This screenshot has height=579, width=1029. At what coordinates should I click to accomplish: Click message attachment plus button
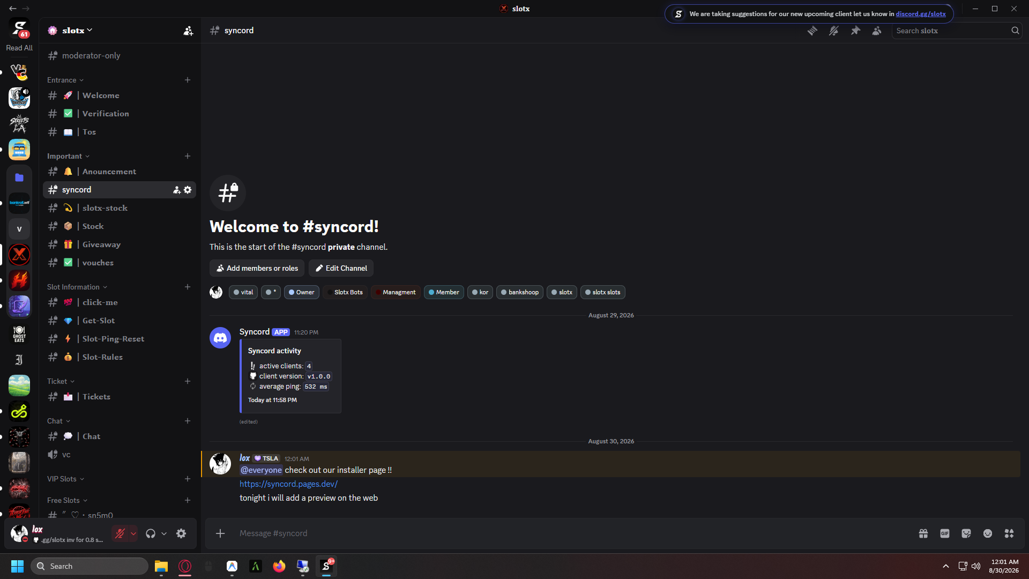tap(220, 533)
